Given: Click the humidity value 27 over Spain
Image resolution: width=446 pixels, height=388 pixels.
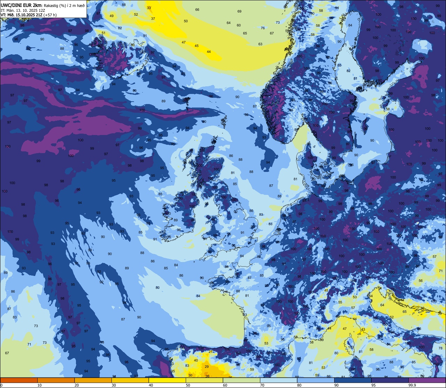Looking at the screenshot, I should coord(210,352).
